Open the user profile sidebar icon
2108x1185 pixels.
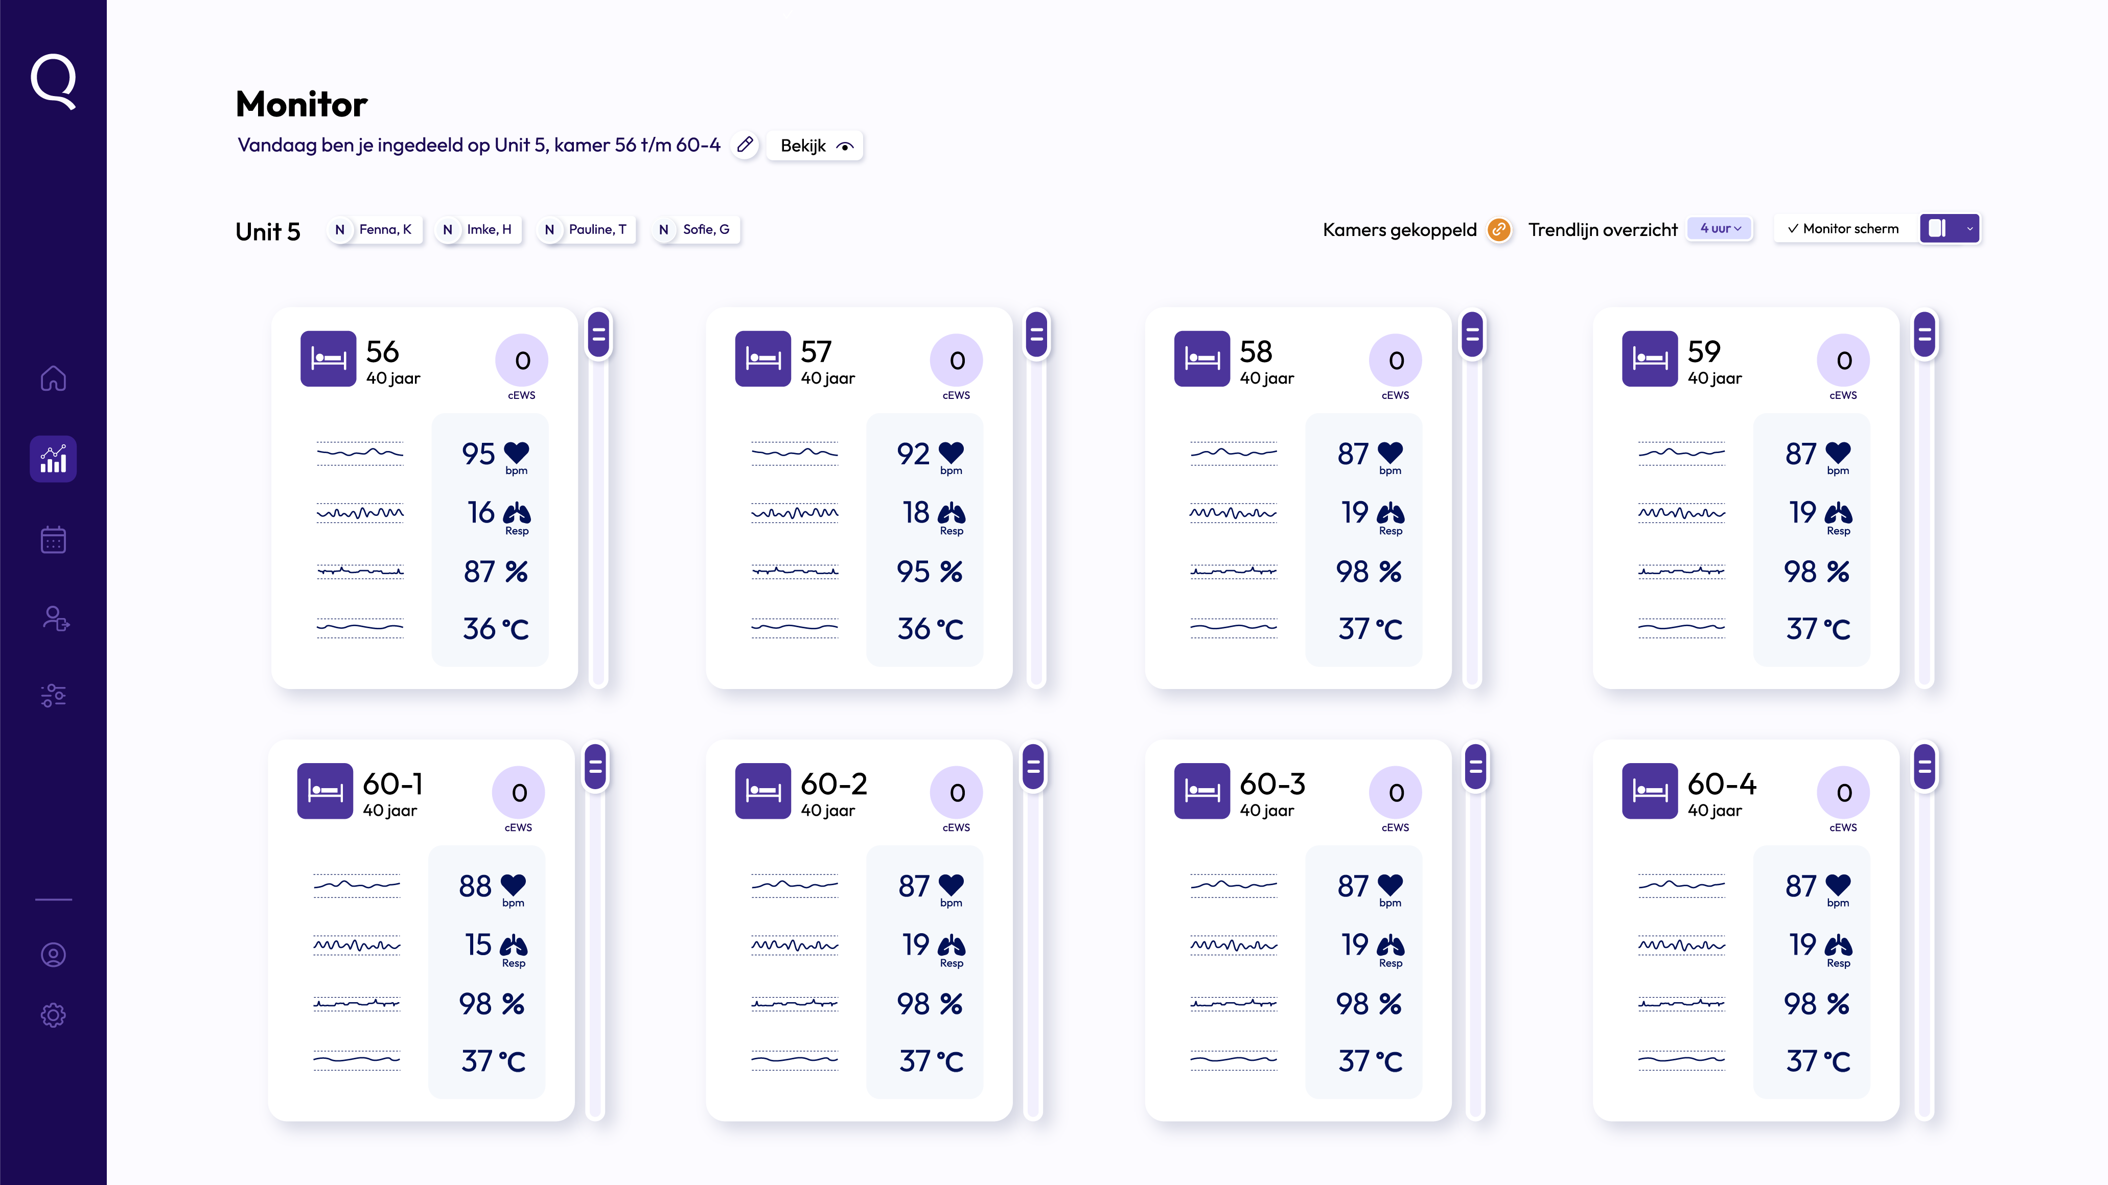[53, 954]
